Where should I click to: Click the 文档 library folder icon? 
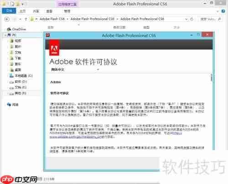click(x=11, y=52)
